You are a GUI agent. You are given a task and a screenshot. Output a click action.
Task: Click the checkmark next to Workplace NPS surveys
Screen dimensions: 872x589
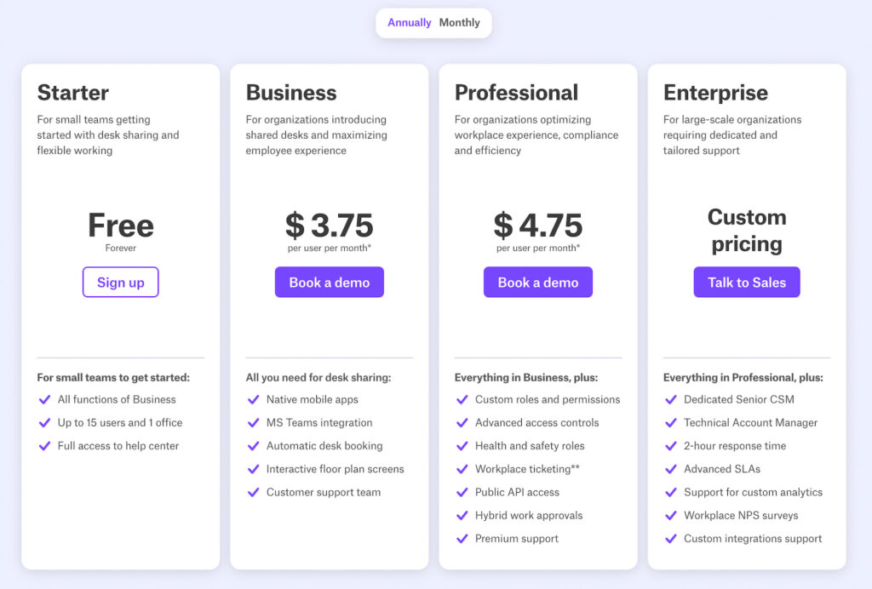(670, 515)
